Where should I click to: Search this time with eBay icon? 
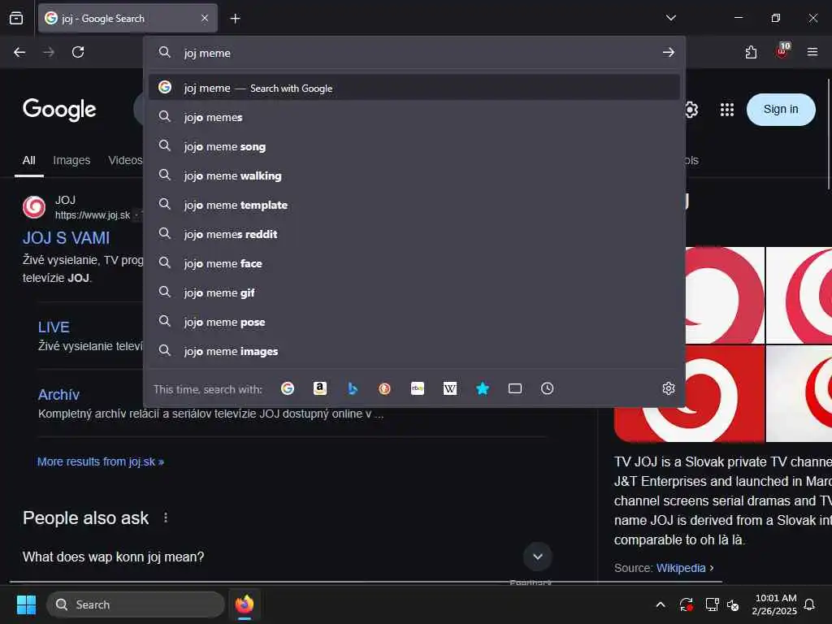pos(418,388)
